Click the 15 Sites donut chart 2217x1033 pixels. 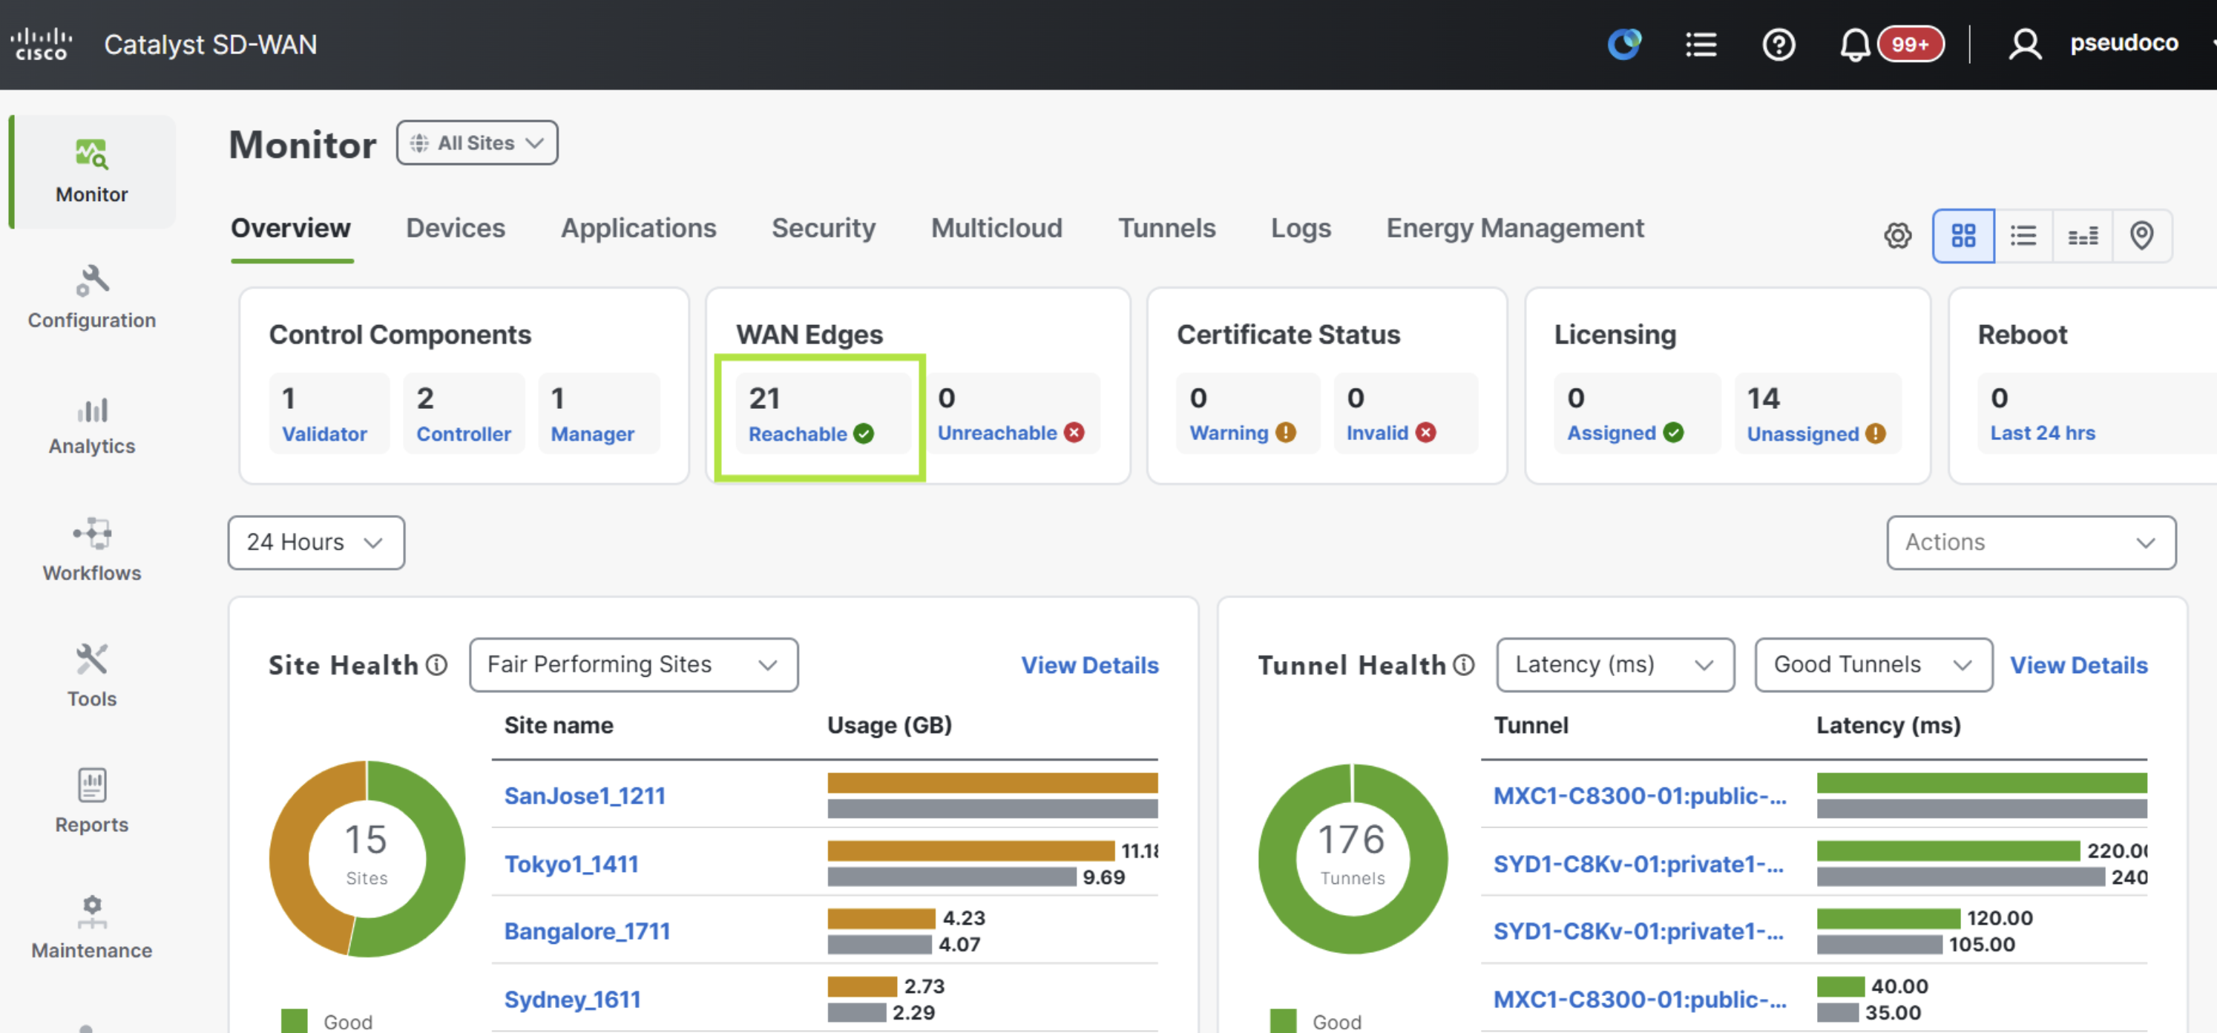click(x=367, y=859)
